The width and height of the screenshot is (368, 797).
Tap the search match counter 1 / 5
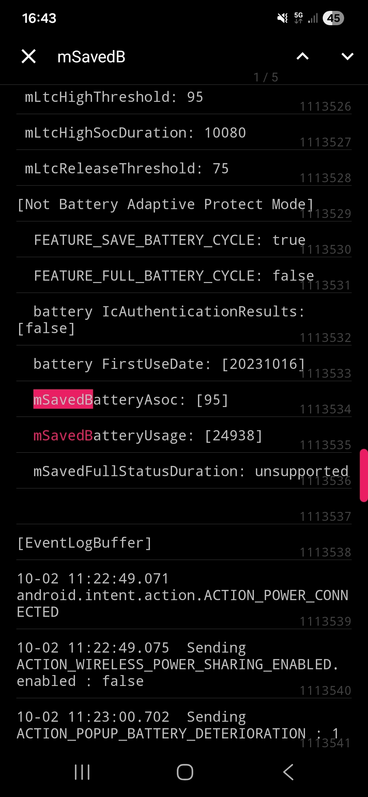(x=266, y=77)
